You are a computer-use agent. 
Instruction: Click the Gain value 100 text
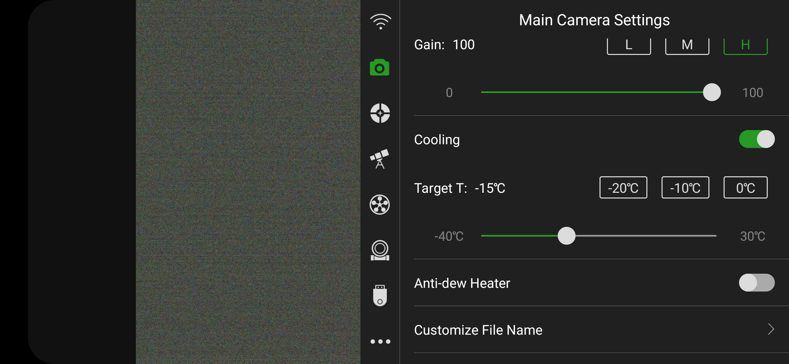(x=464, y=45)
